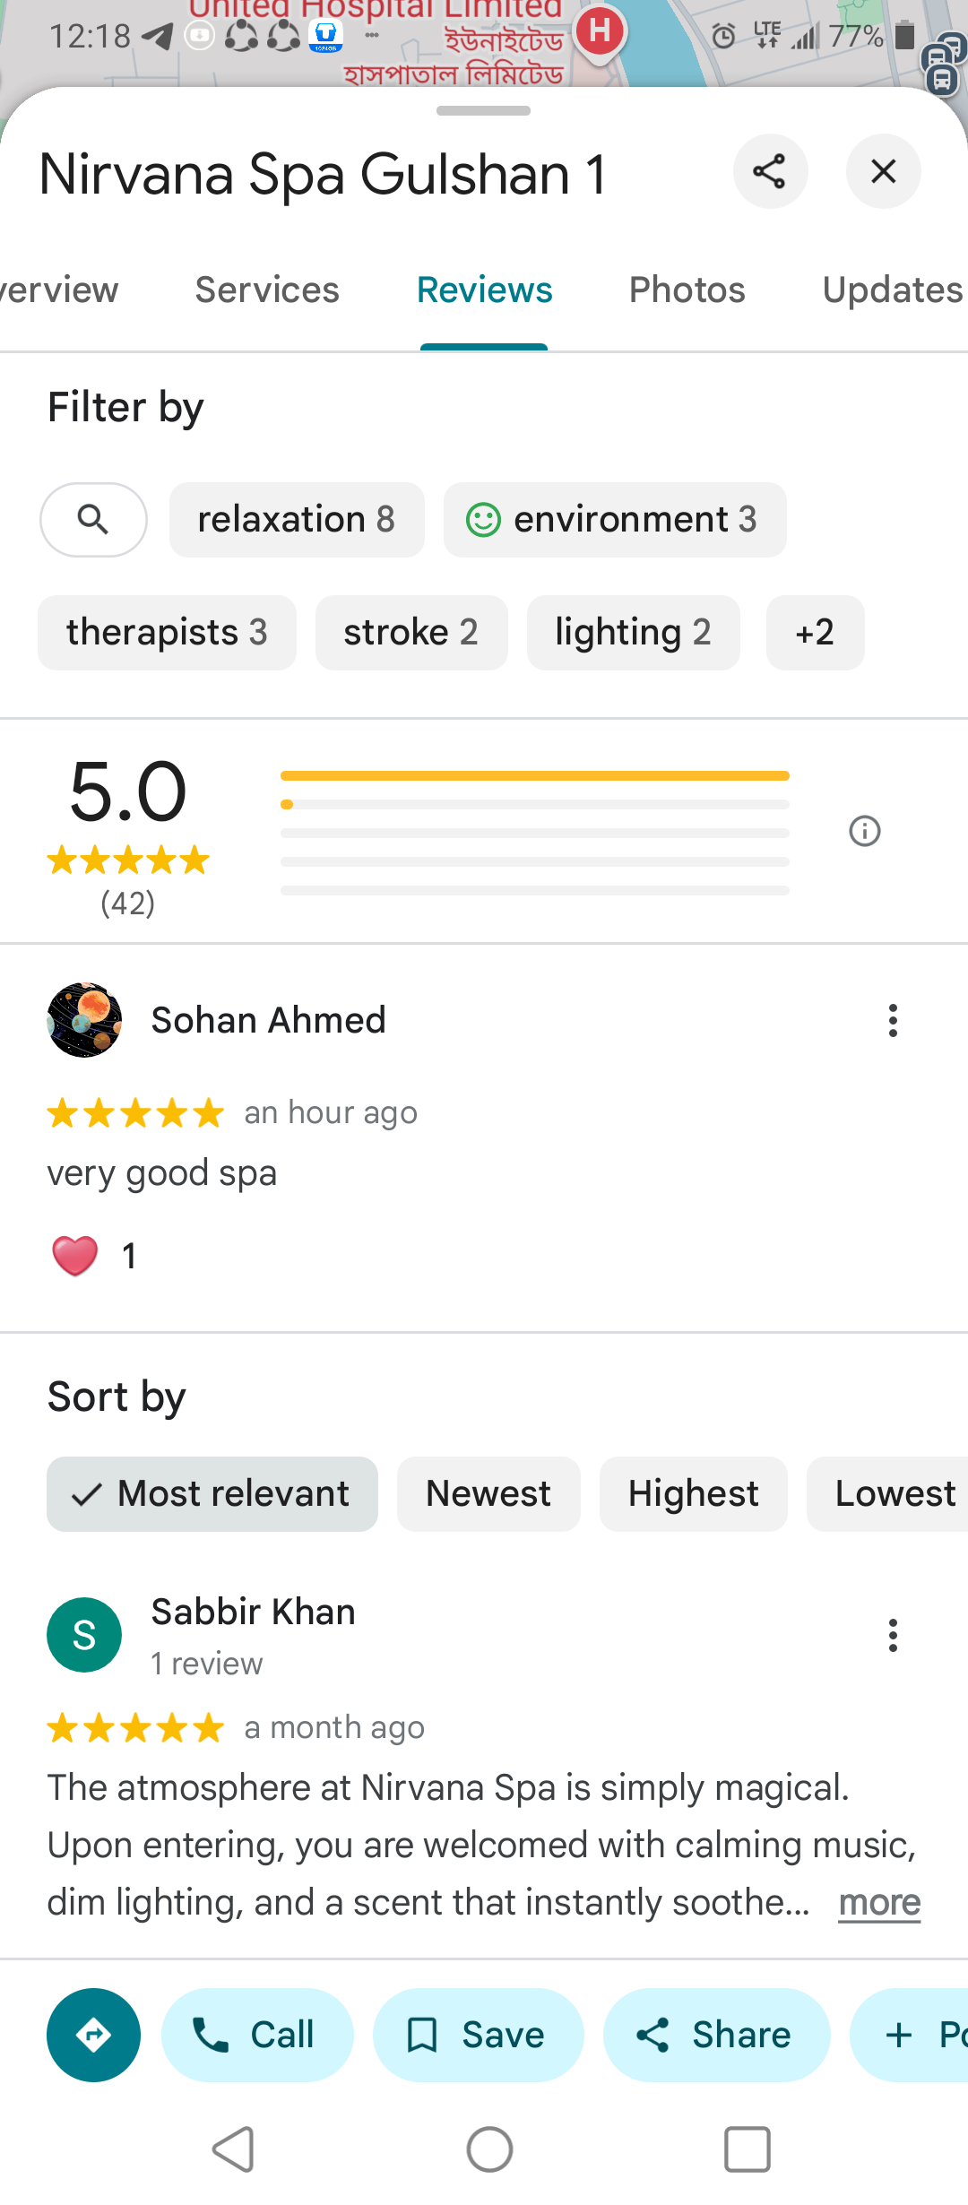Tap the five-star rating distribution bar
This screenshot has height=2205, width=968.
point(534,775)
